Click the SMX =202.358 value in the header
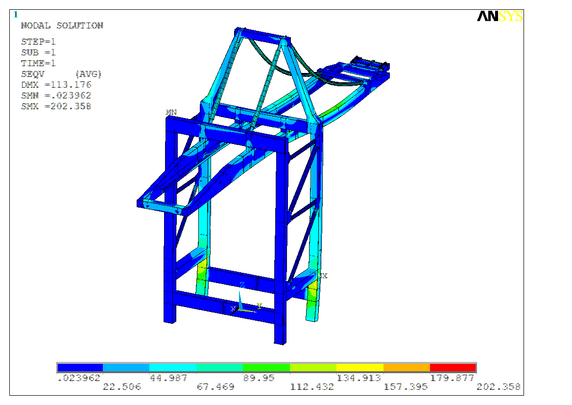 (56, 106)
